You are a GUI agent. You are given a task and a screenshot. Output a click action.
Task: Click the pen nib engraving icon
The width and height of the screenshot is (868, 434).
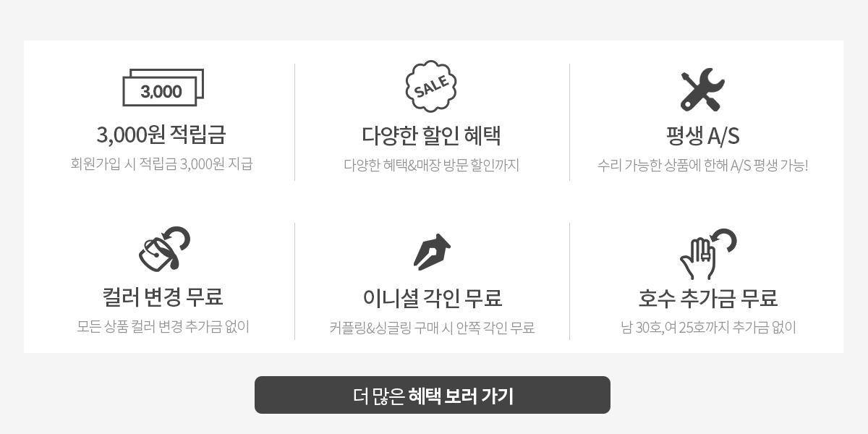(432, 252)
